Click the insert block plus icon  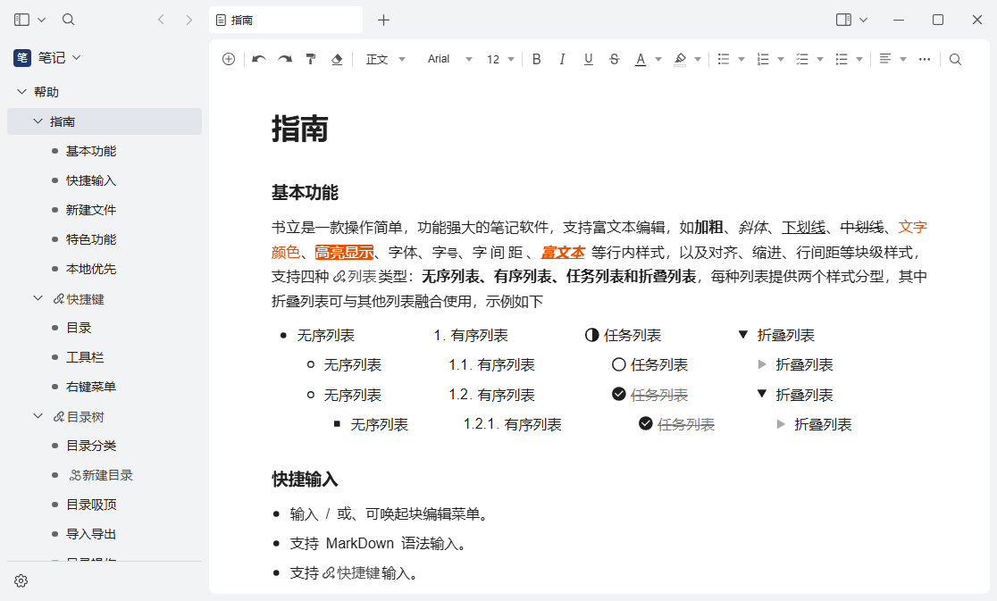[228, 58]
